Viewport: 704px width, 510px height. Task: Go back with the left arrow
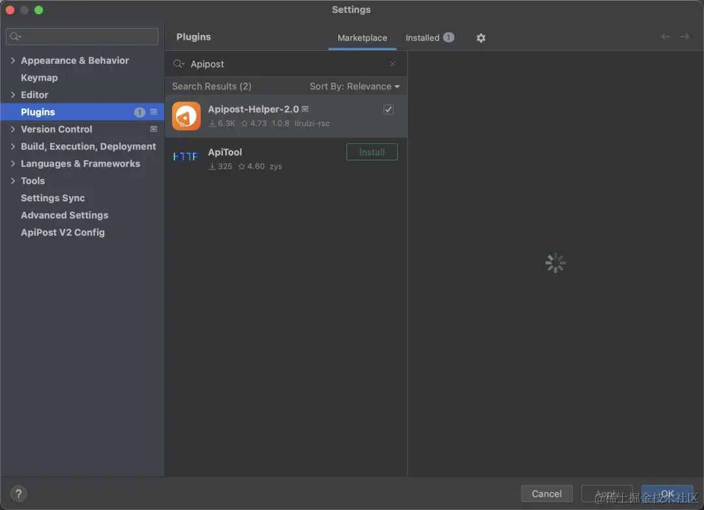[x=666, y=36]
